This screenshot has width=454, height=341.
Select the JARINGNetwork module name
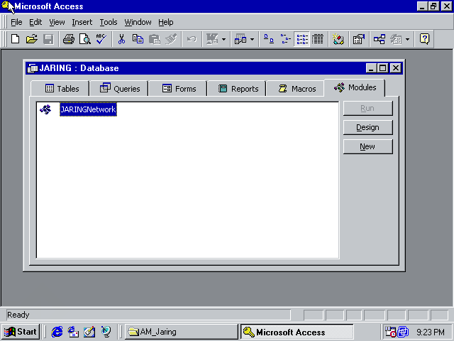click(x=88, y=109)
